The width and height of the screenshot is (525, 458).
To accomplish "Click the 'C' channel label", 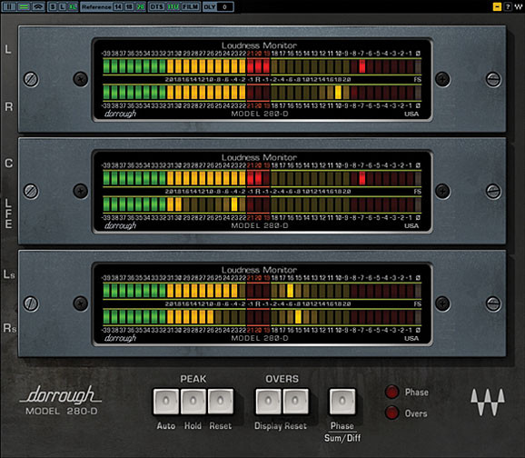I will pos(9,164).
